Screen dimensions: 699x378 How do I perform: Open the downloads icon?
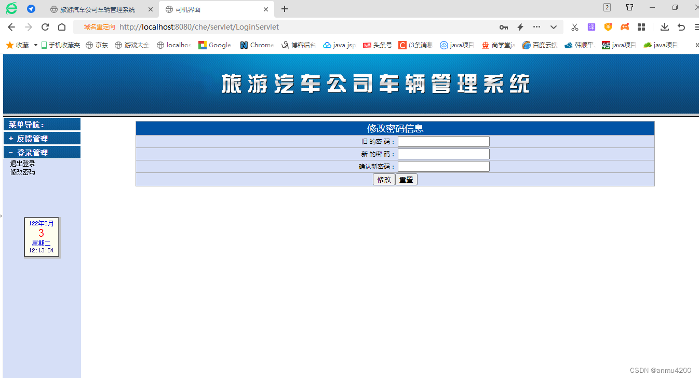pyautogui.click(x=665, y=26)
